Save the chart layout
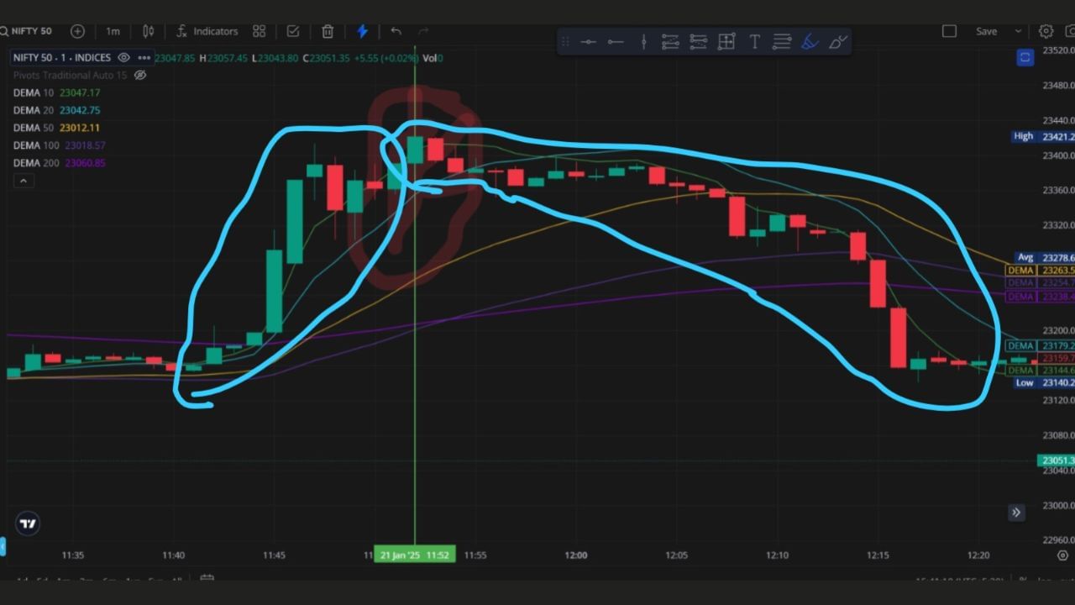 click(986, 31)
